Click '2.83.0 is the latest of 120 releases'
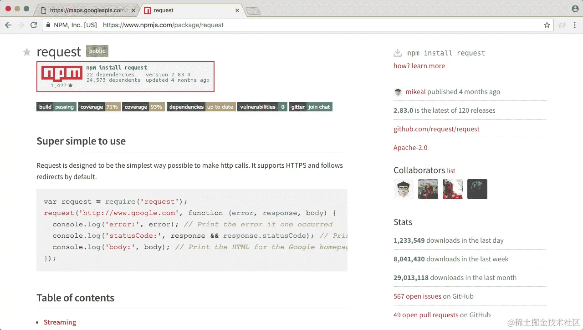 point(444,110)
